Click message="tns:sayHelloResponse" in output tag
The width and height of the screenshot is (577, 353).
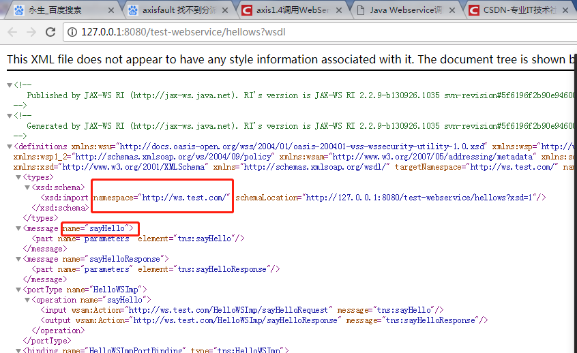pyautogui.click(x=413, y=320)
